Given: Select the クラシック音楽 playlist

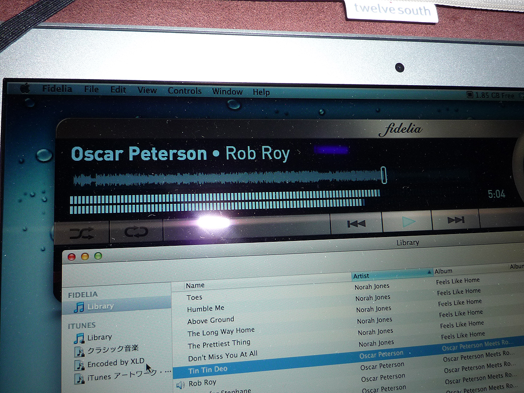Looking at the screenshot, I should 113,349.
